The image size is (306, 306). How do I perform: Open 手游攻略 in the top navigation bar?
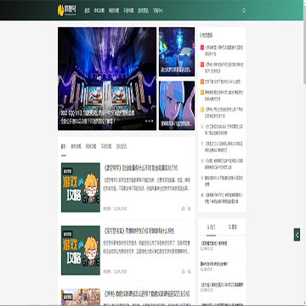pyautogui.click(x=128, y=11)
